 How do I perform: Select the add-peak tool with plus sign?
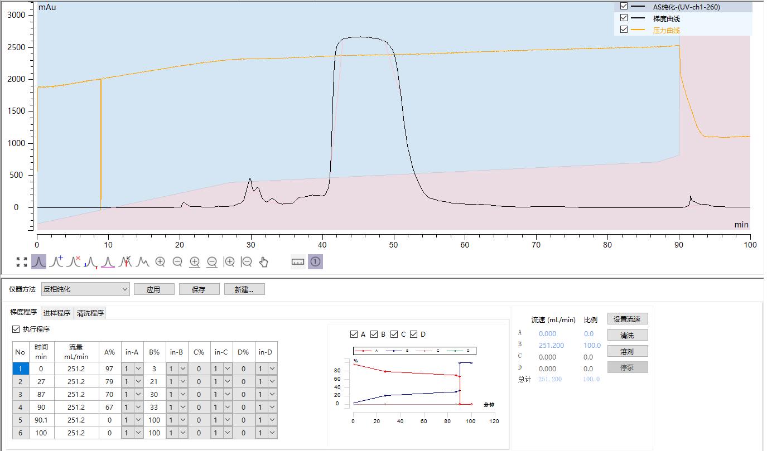tap(56, 261)
